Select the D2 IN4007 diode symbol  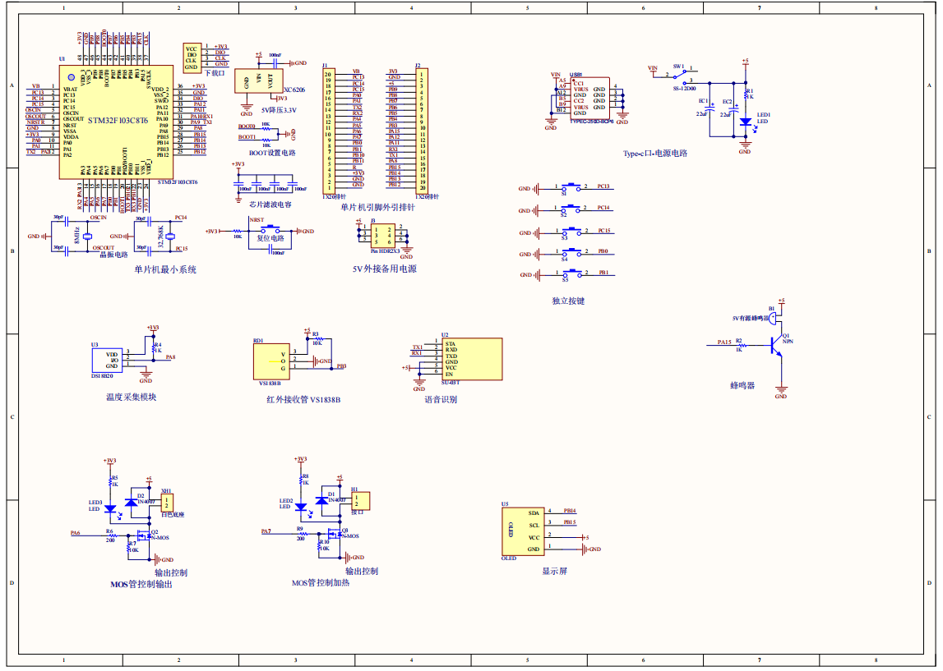(x=132, y=502)
